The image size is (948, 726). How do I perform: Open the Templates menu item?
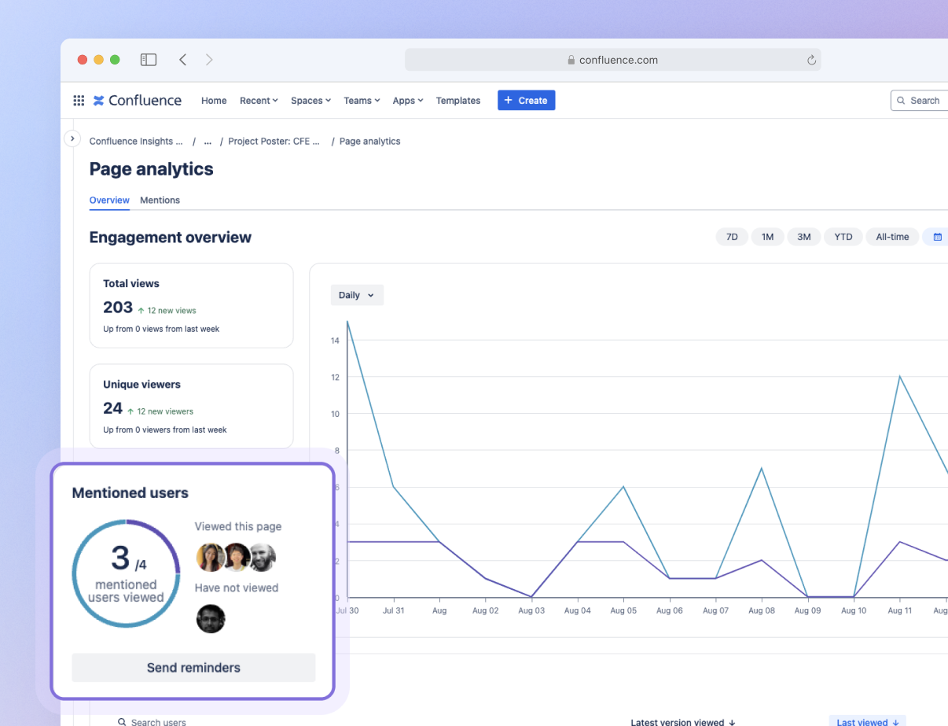[458, 100]
